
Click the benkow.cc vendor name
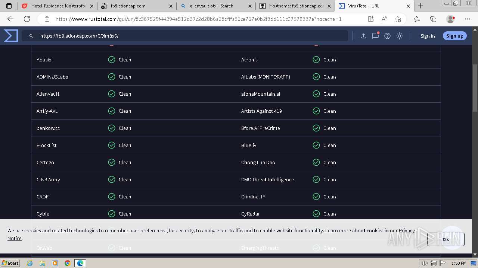(48, 128)
